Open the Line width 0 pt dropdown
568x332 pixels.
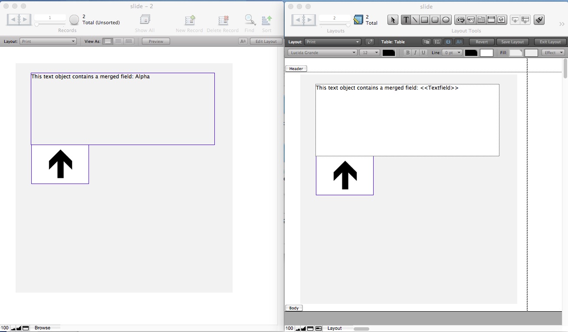click(452, 53)
